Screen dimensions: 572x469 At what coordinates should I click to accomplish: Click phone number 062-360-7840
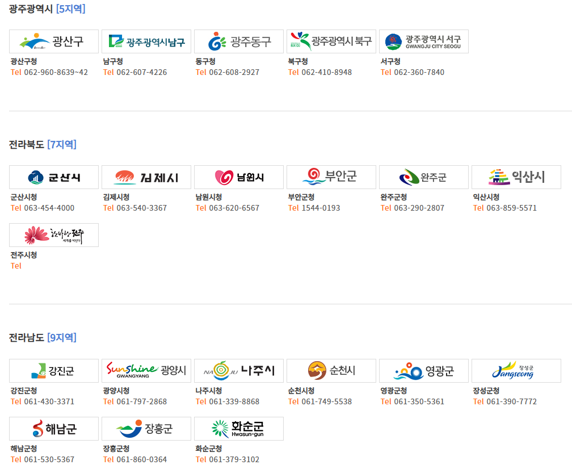pyautogui.click(x=419, y=72)
